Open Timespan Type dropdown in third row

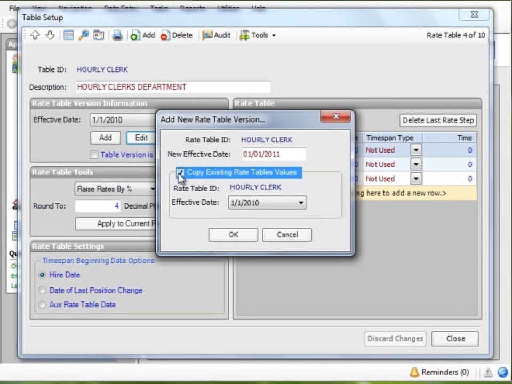[415, 179]
